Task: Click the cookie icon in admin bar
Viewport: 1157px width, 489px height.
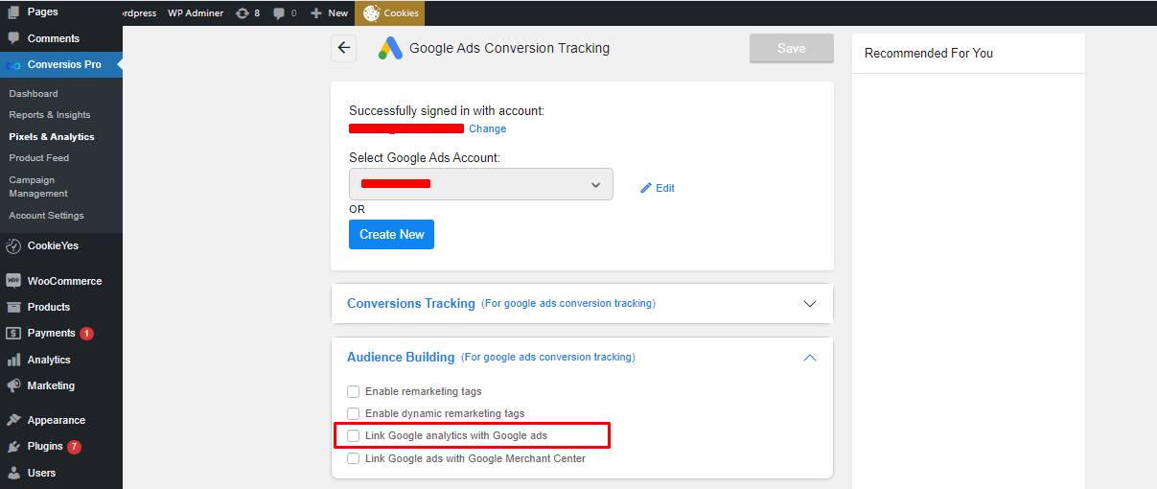Action: [372, 13]
